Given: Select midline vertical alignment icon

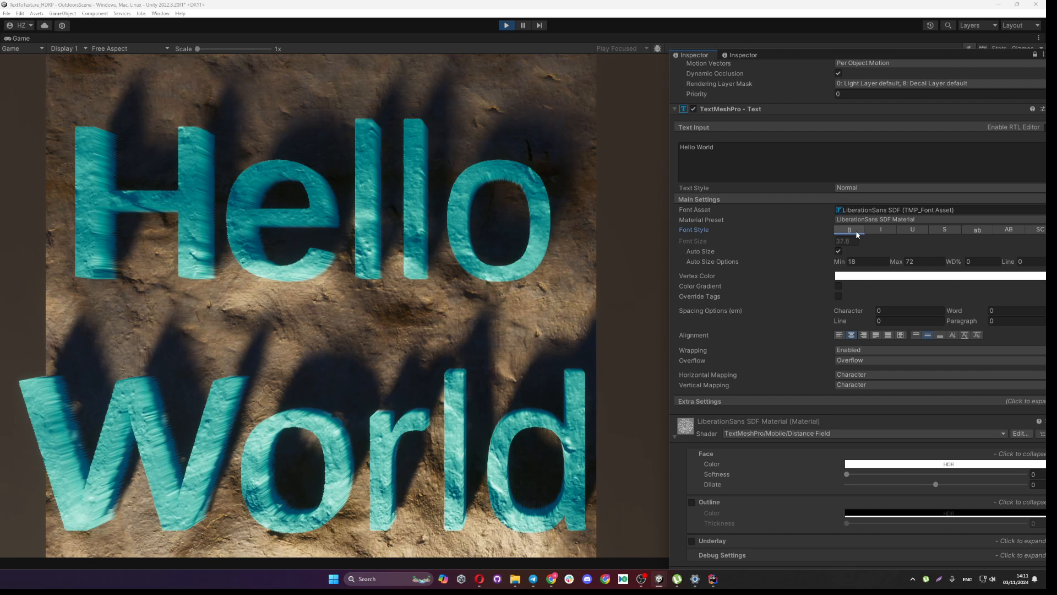Looking at the screenshot, I should coord(964,335).
